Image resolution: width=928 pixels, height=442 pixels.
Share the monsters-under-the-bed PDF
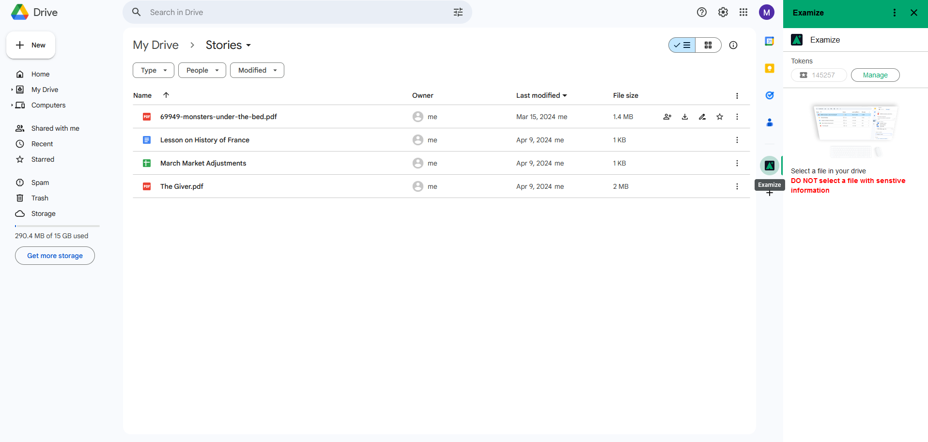(x=667, y=117)
